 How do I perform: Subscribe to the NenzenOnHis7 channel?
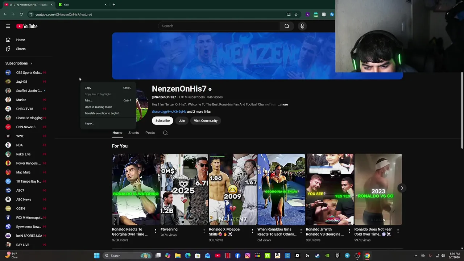(162, 121)
